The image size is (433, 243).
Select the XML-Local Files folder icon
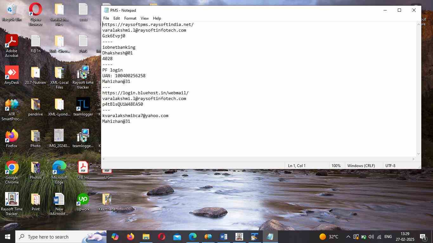(59, 78)
